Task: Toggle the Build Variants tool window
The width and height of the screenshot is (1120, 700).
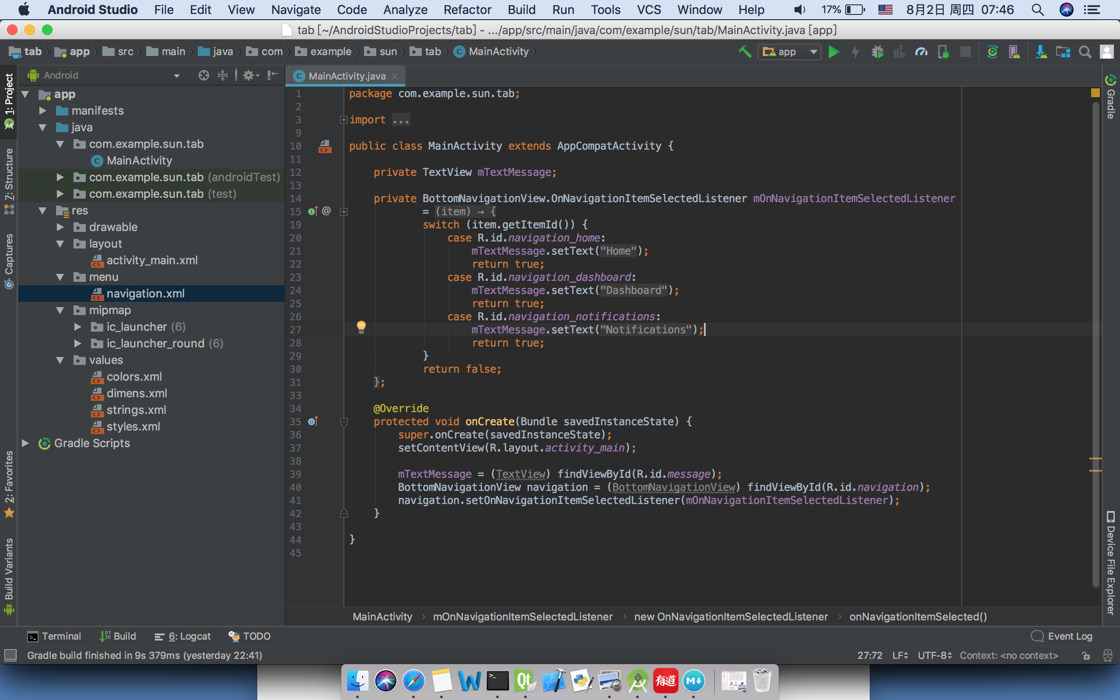Action: tap(9, 576)
